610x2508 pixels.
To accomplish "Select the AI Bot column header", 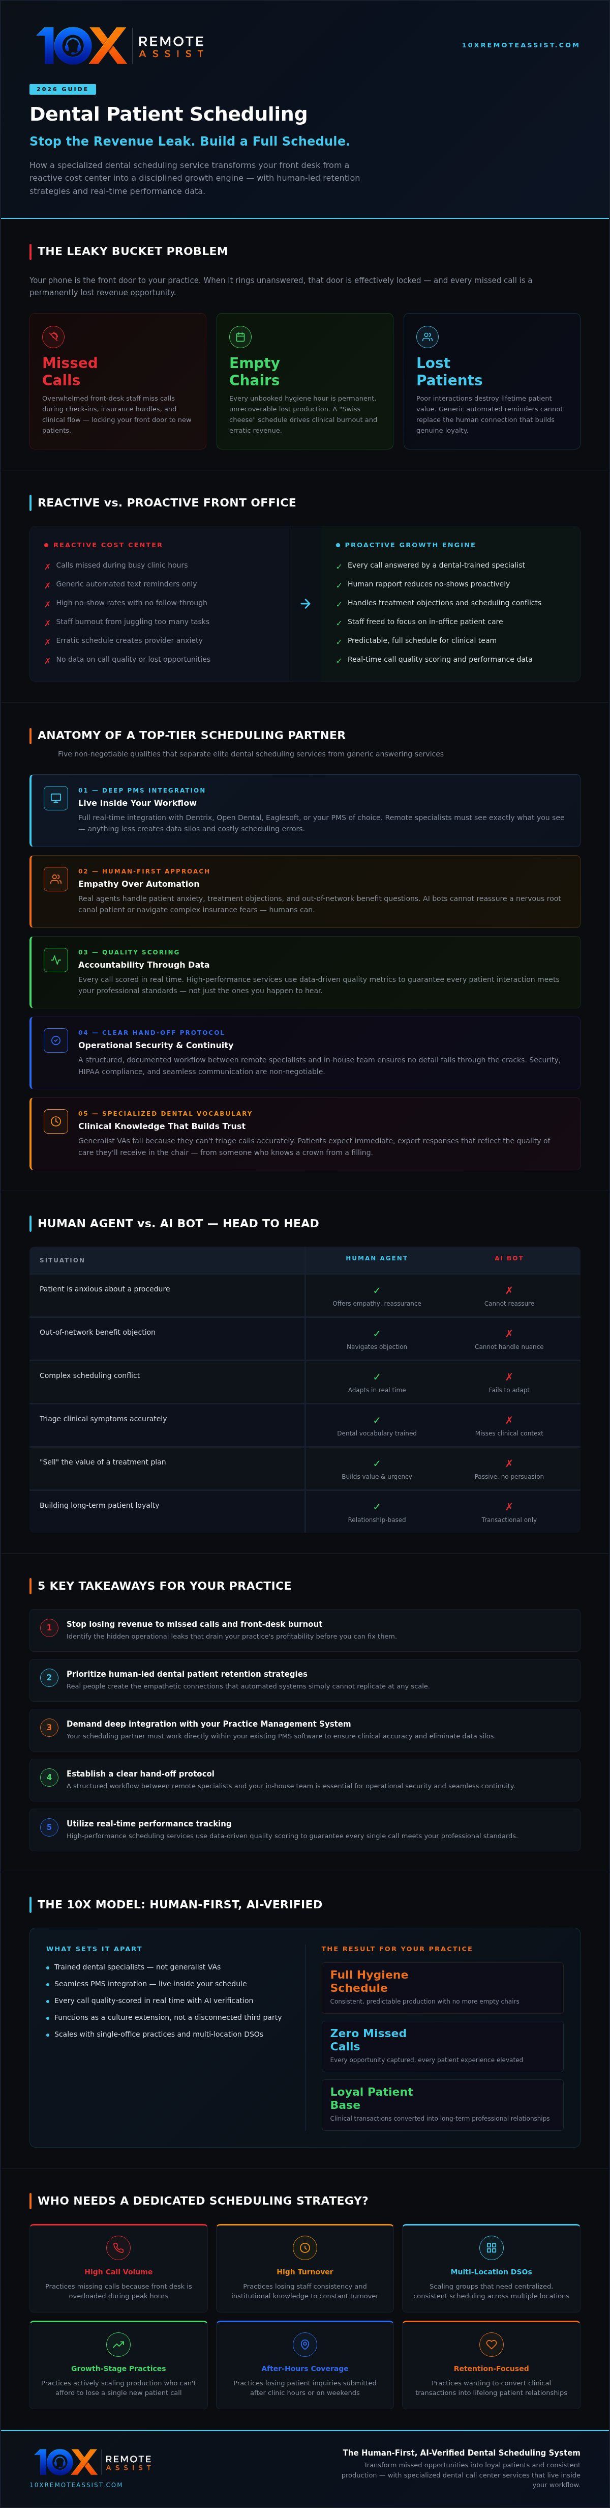I will [x=509, y=1258].
